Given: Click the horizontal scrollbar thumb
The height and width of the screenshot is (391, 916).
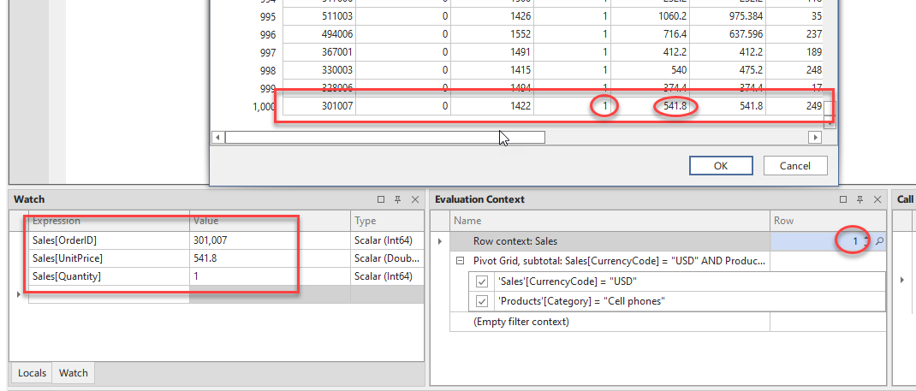Looking at the screenshot, I should (385, 137).
